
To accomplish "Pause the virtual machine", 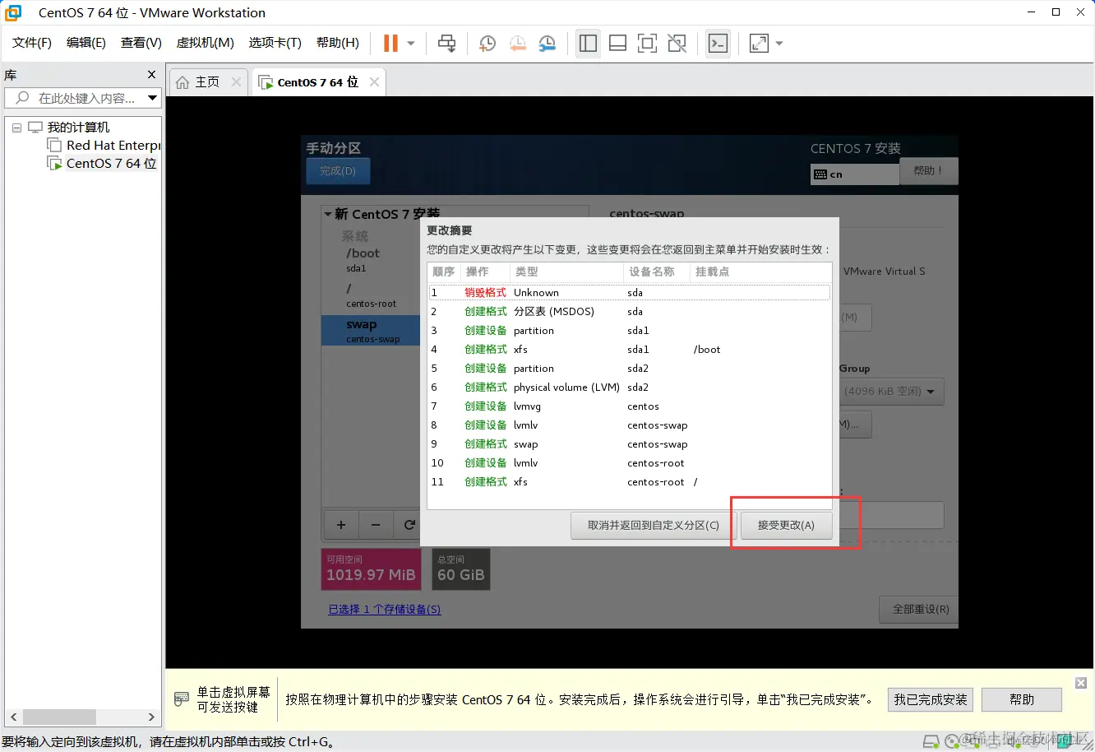I will 391,43.
